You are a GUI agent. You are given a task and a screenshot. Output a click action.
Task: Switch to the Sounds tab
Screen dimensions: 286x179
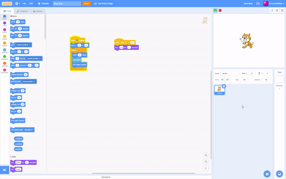(x=38, y=11)
